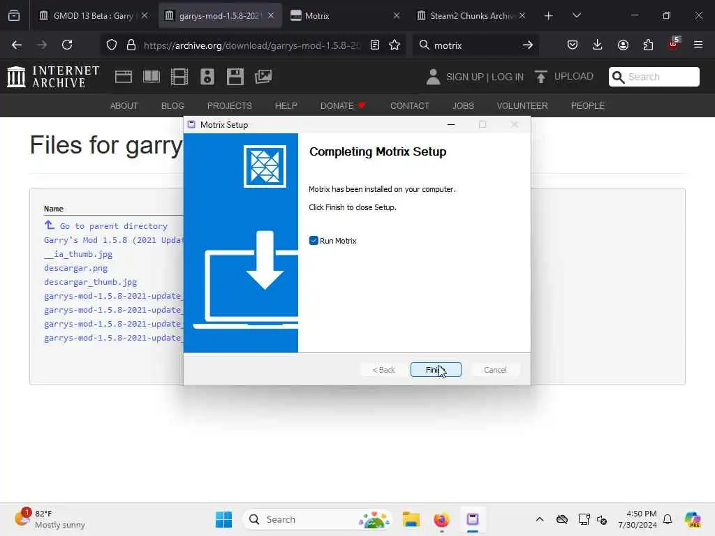Image resolution: width=715 pixels, height=536 pixels.
Task: Open the descargar.png file link
Action: tap(75, 268)
